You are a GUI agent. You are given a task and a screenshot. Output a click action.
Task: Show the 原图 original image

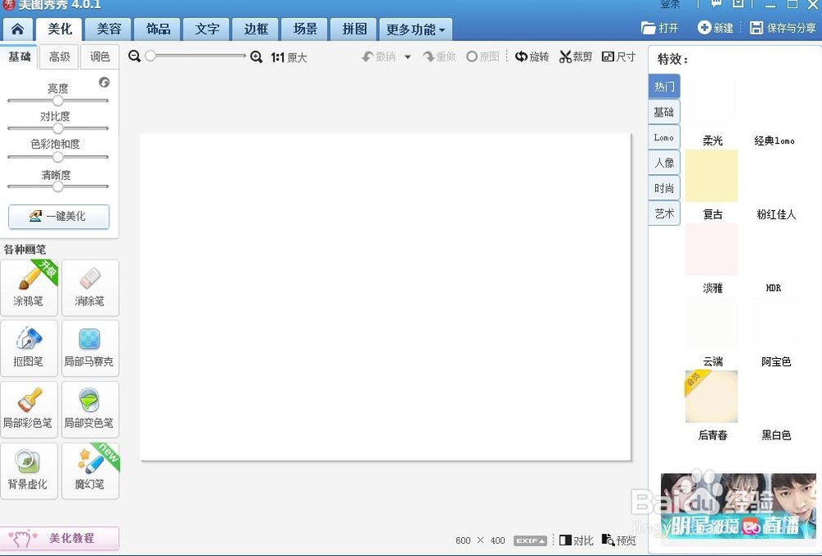click(483, 57)
